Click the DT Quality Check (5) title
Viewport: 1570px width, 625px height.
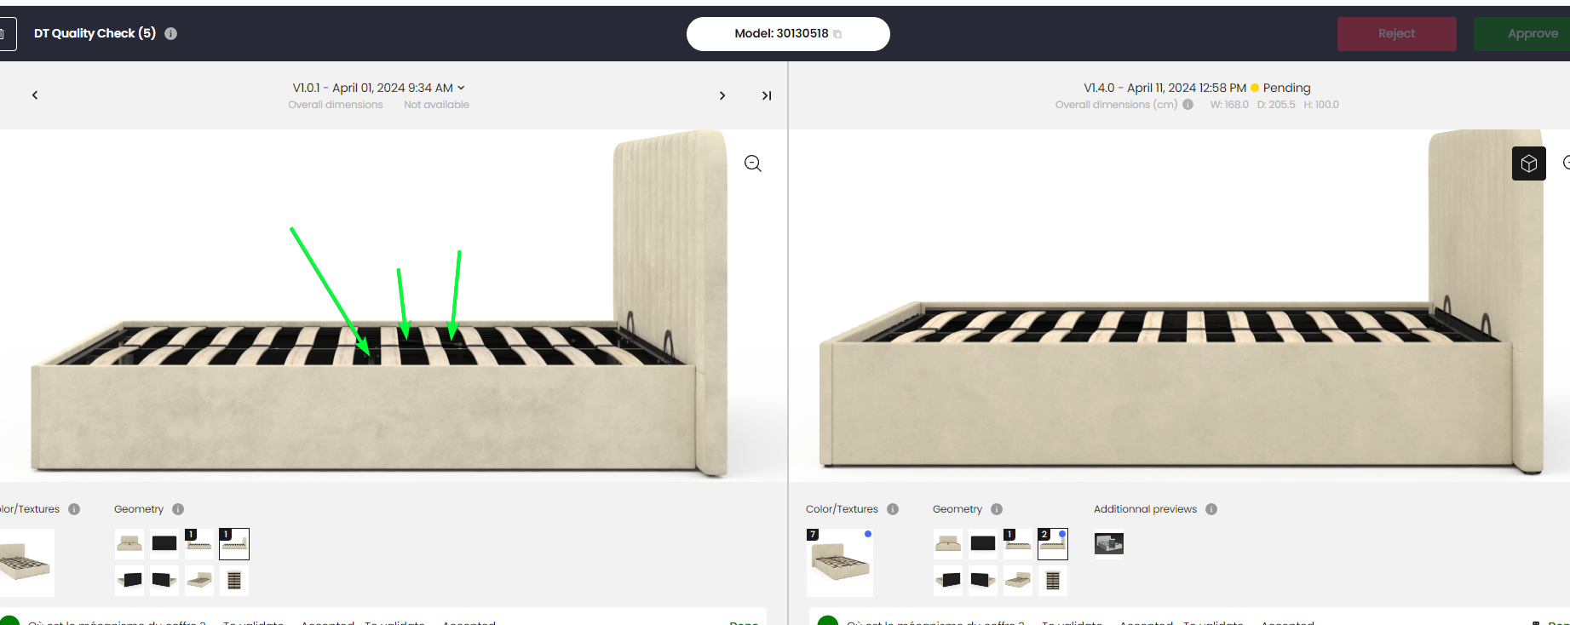(95, 33)
